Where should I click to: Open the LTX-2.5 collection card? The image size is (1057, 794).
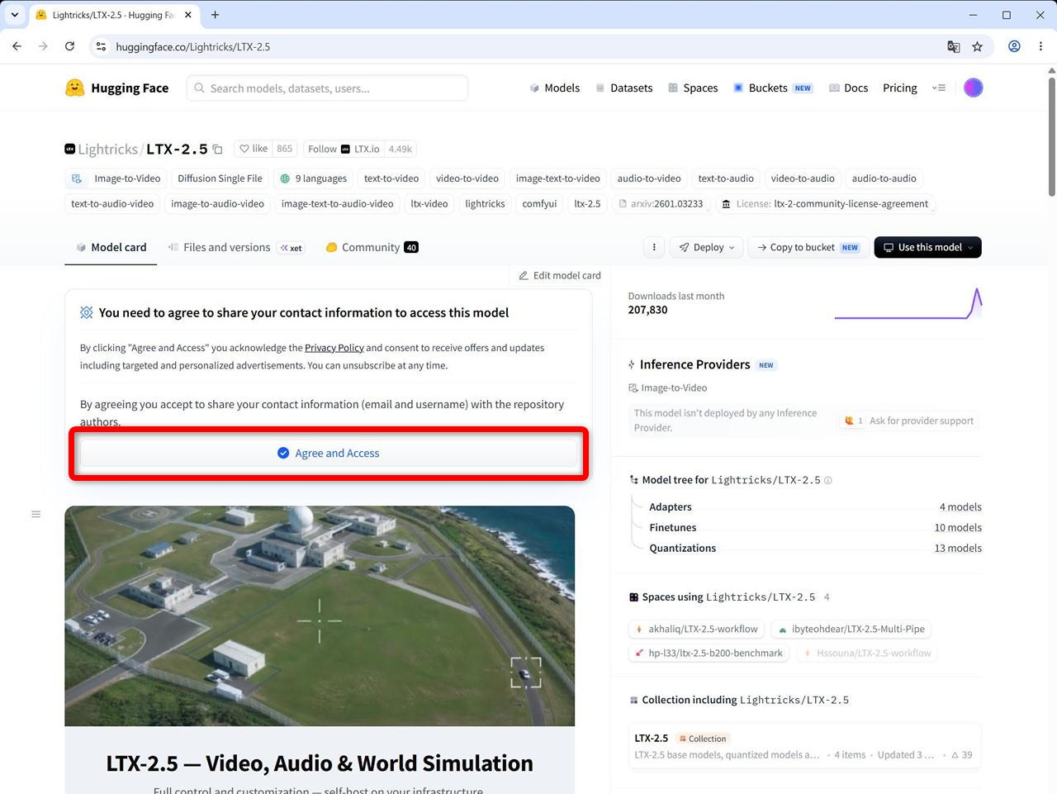[x=804, y=746]
